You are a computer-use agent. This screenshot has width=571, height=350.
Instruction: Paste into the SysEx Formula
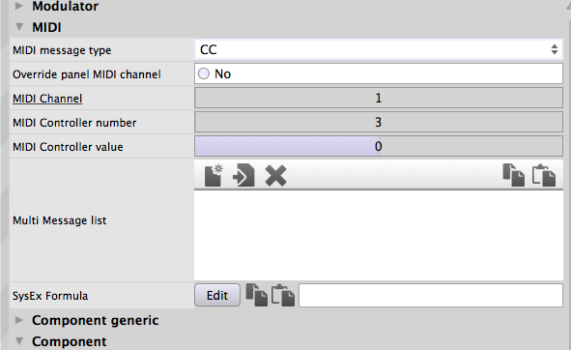click(283, 295)
